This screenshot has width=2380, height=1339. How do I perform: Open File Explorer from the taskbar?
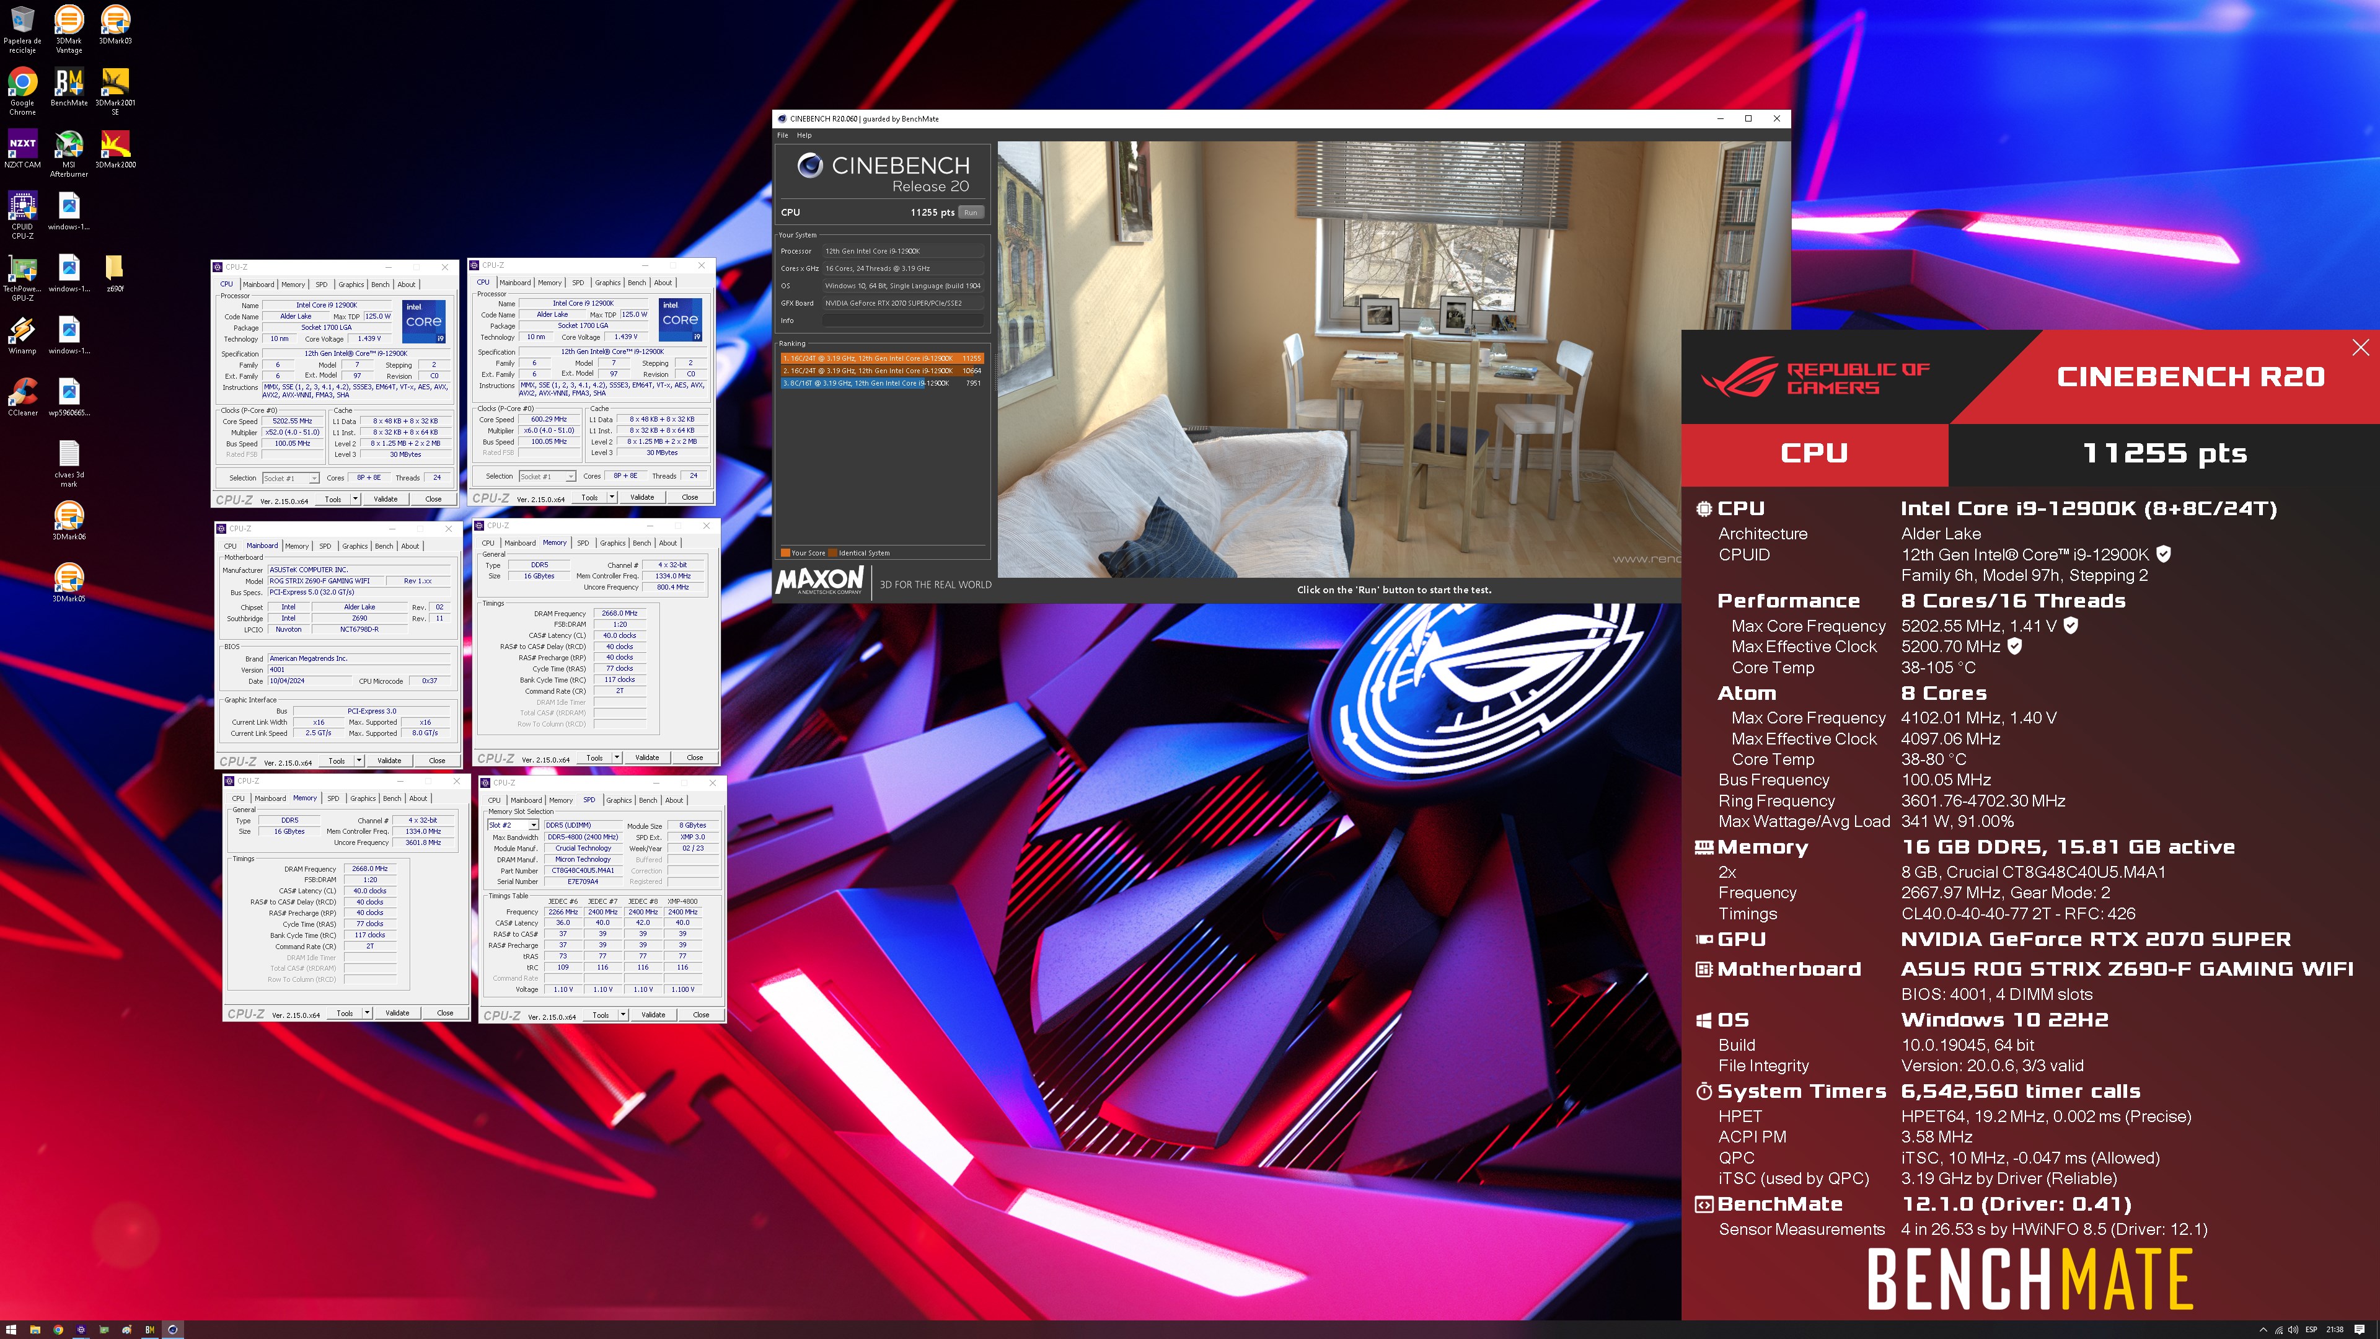coord(35,1330)
